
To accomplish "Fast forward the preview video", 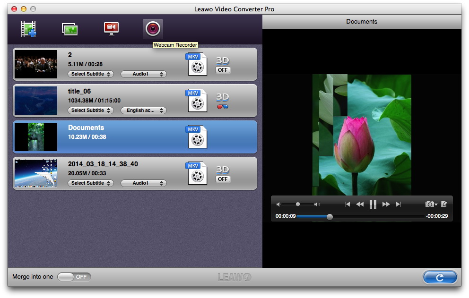I will pyautogui.click(x=386, y=204).
